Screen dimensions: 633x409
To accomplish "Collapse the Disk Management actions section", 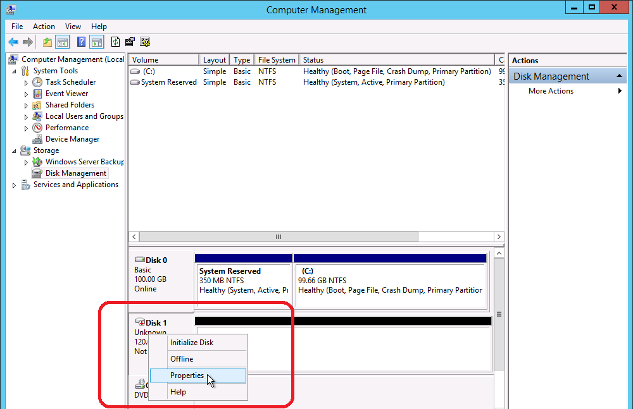I will 620,76.
